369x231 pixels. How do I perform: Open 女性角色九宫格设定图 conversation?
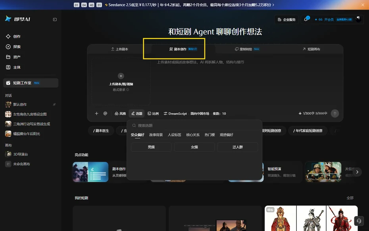pyautogui.click(x=31, y=114)
